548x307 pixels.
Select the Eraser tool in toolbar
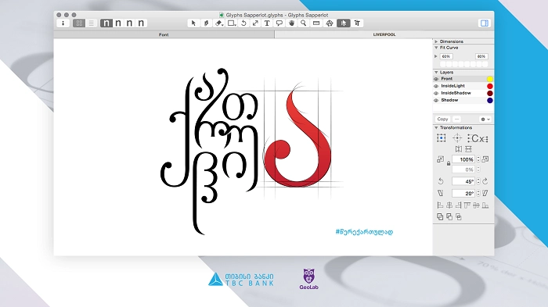(219, 23)
